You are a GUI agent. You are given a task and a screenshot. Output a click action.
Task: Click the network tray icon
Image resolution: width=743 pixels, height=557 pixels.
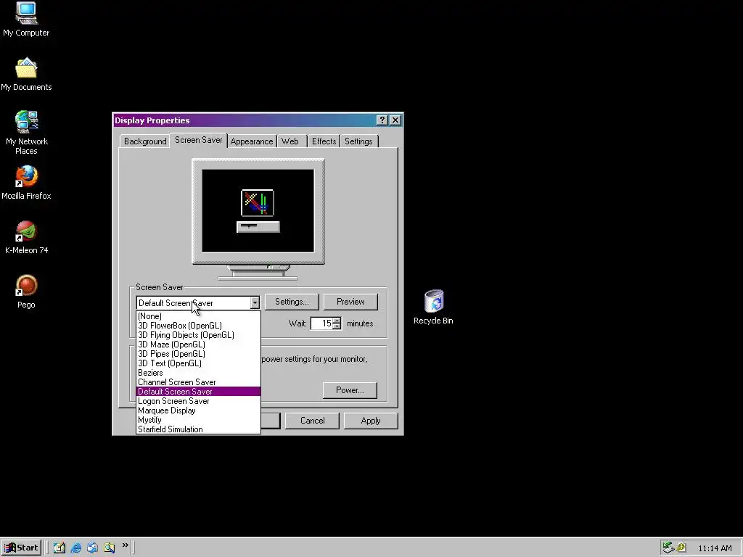(668, 548)
